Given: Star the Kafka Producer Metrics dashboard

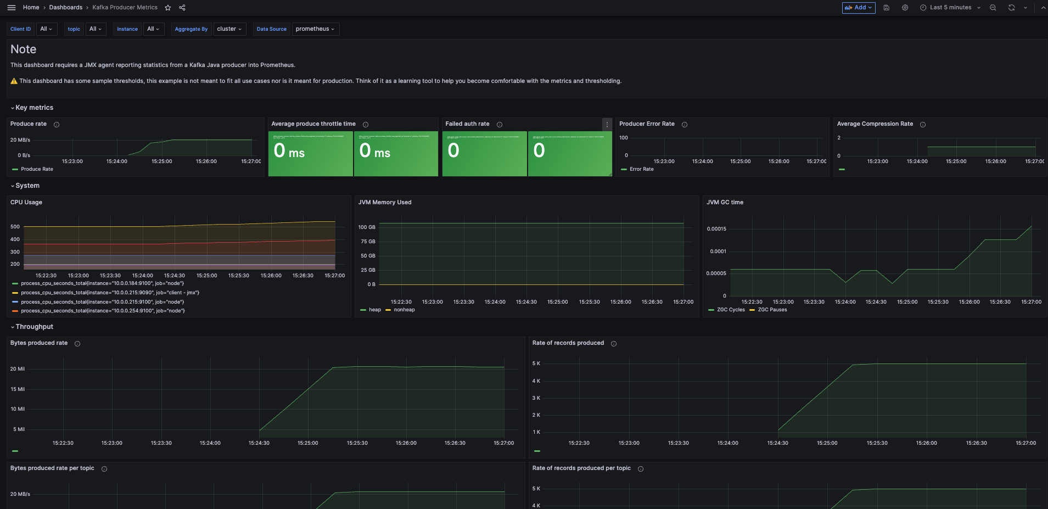Looking at the screenshot, I should click(x=168, y=8).
